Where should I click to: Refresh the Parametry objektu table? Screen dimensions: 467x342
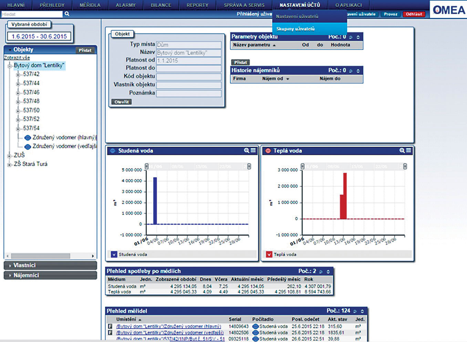tap(351, 37)
